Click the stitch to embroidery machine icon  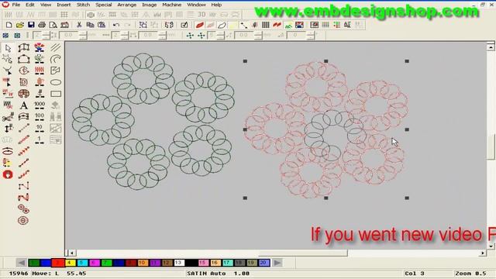[x=64, y=25]
